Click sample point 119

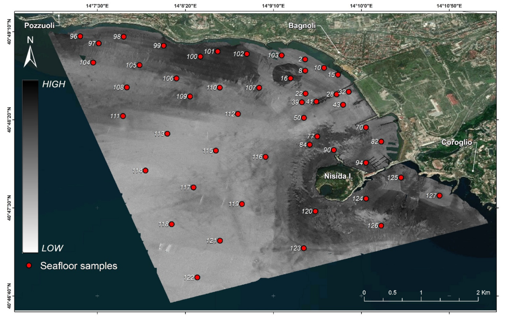coord(242,204)
